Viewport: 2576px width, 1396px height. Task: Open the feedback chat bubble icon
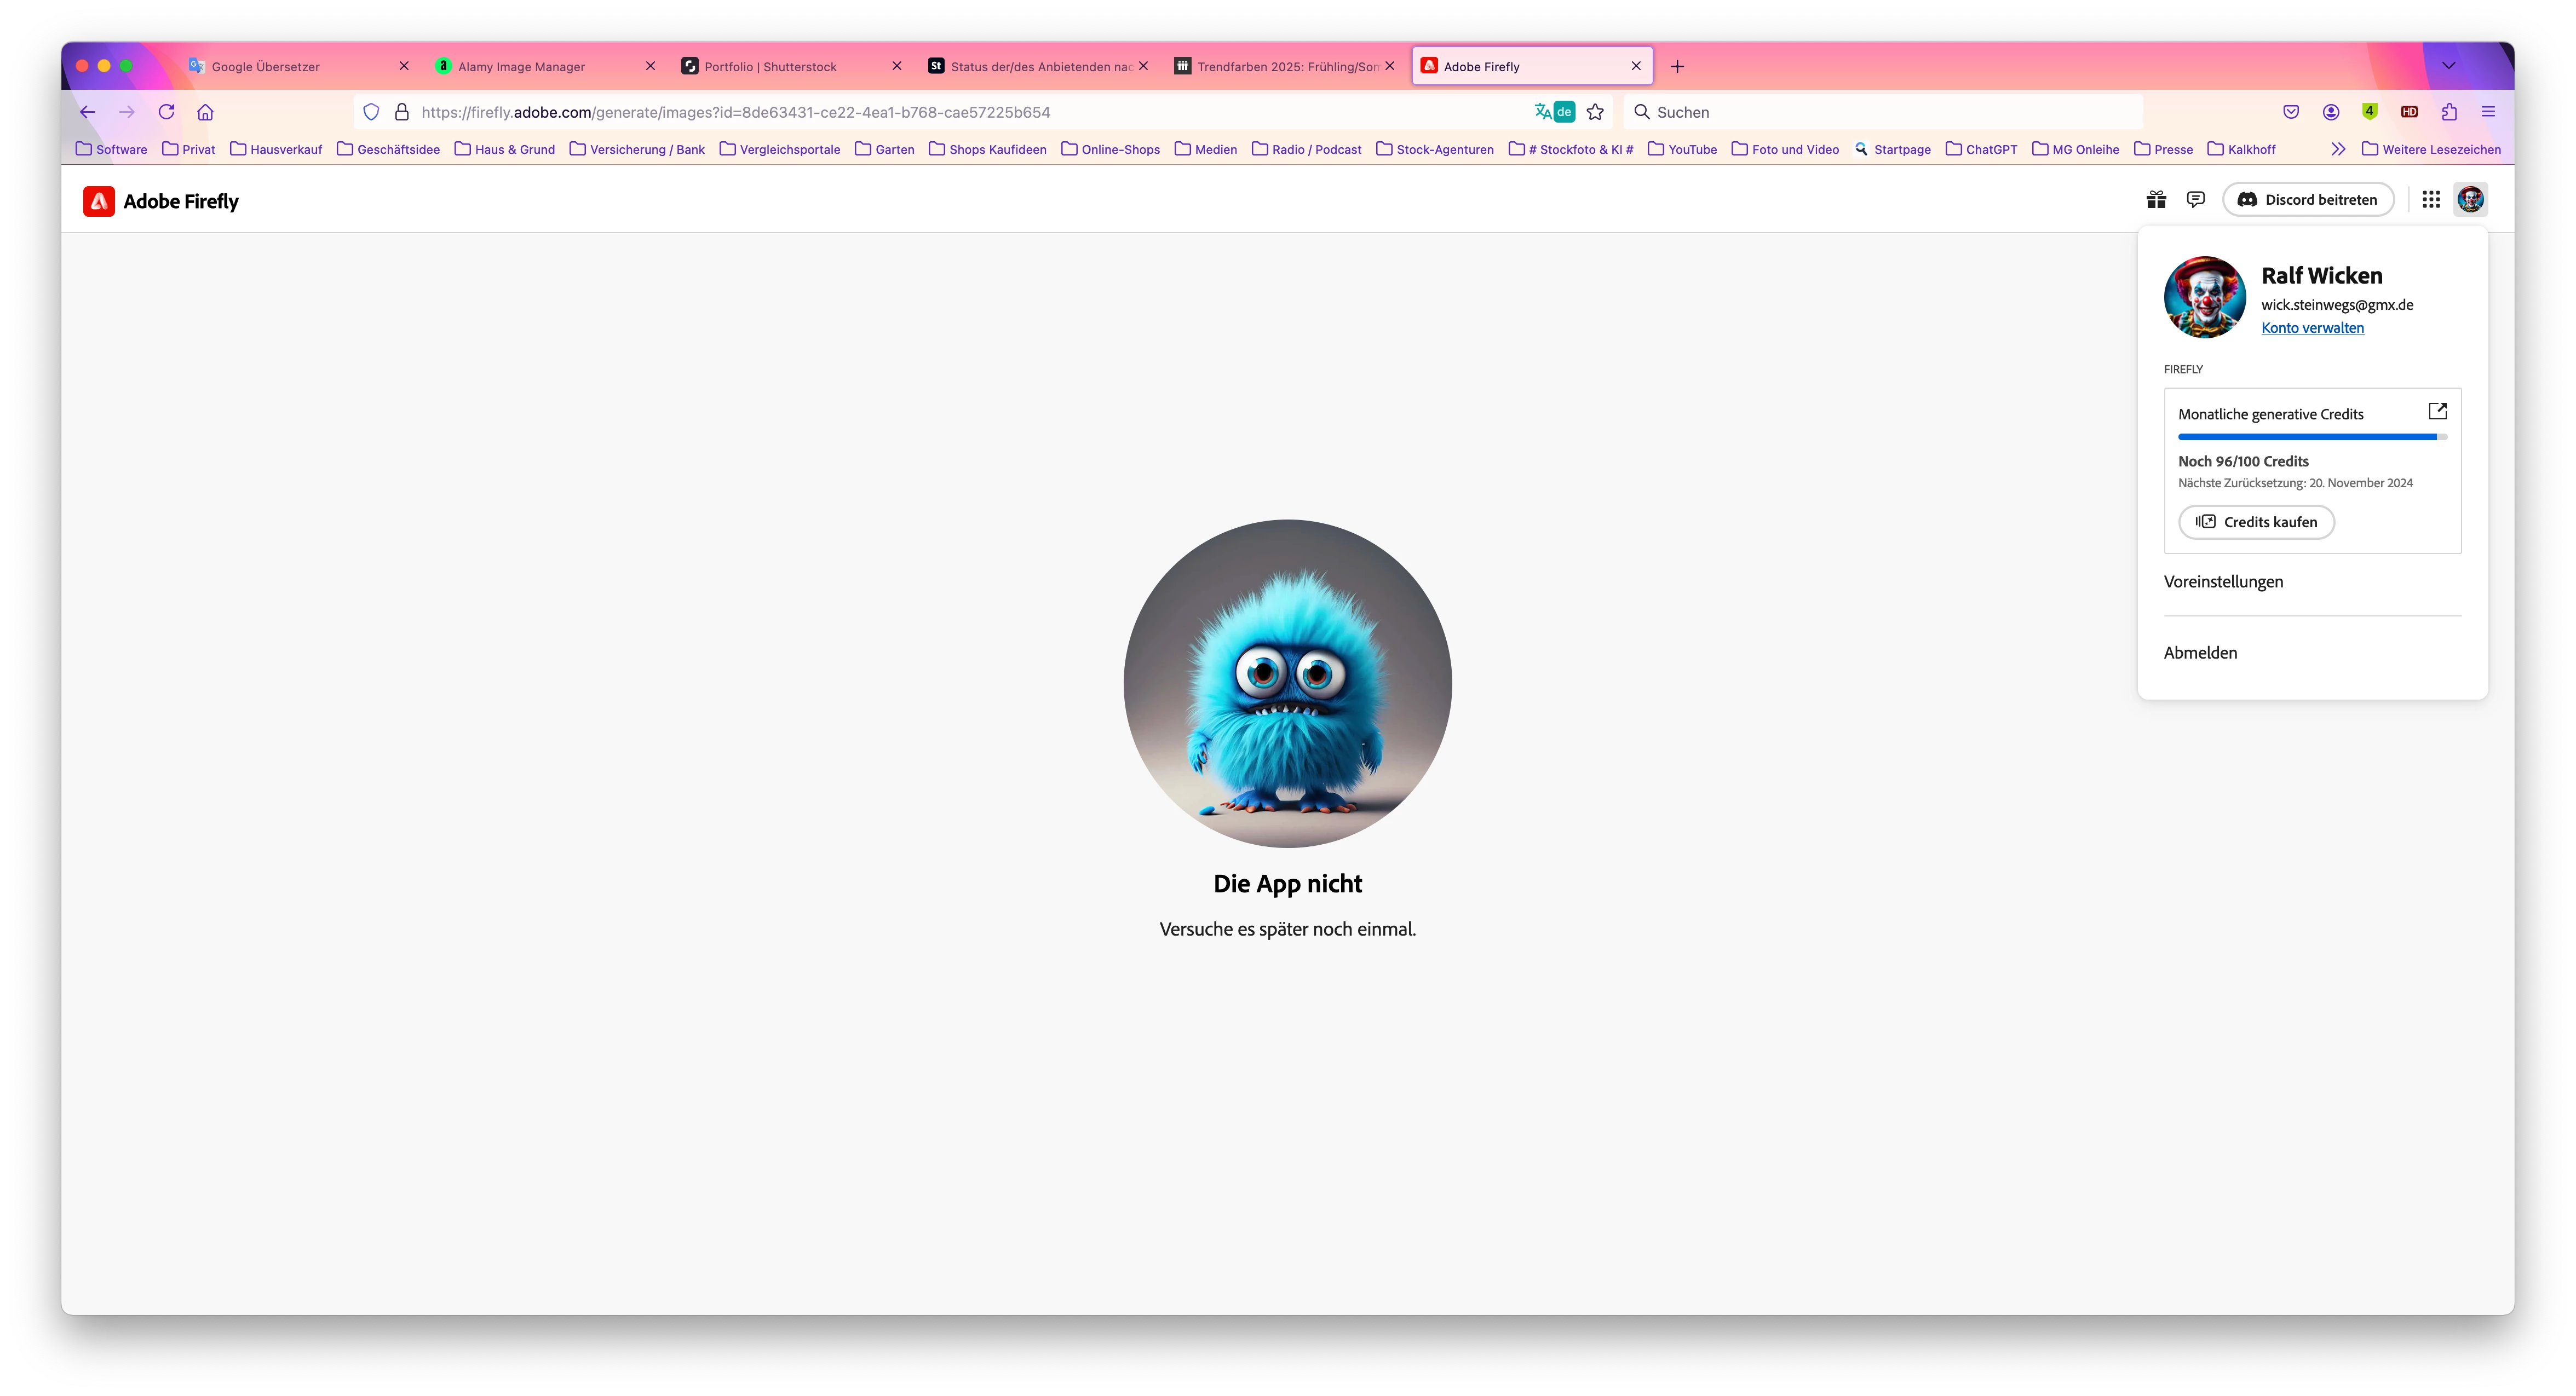(2195, 200)
